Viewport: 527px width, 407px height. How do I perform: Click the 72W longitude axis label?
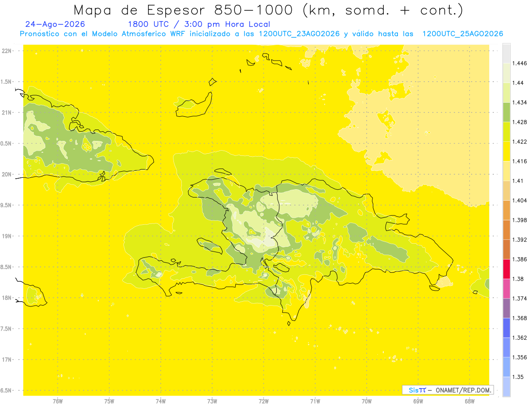263,401
